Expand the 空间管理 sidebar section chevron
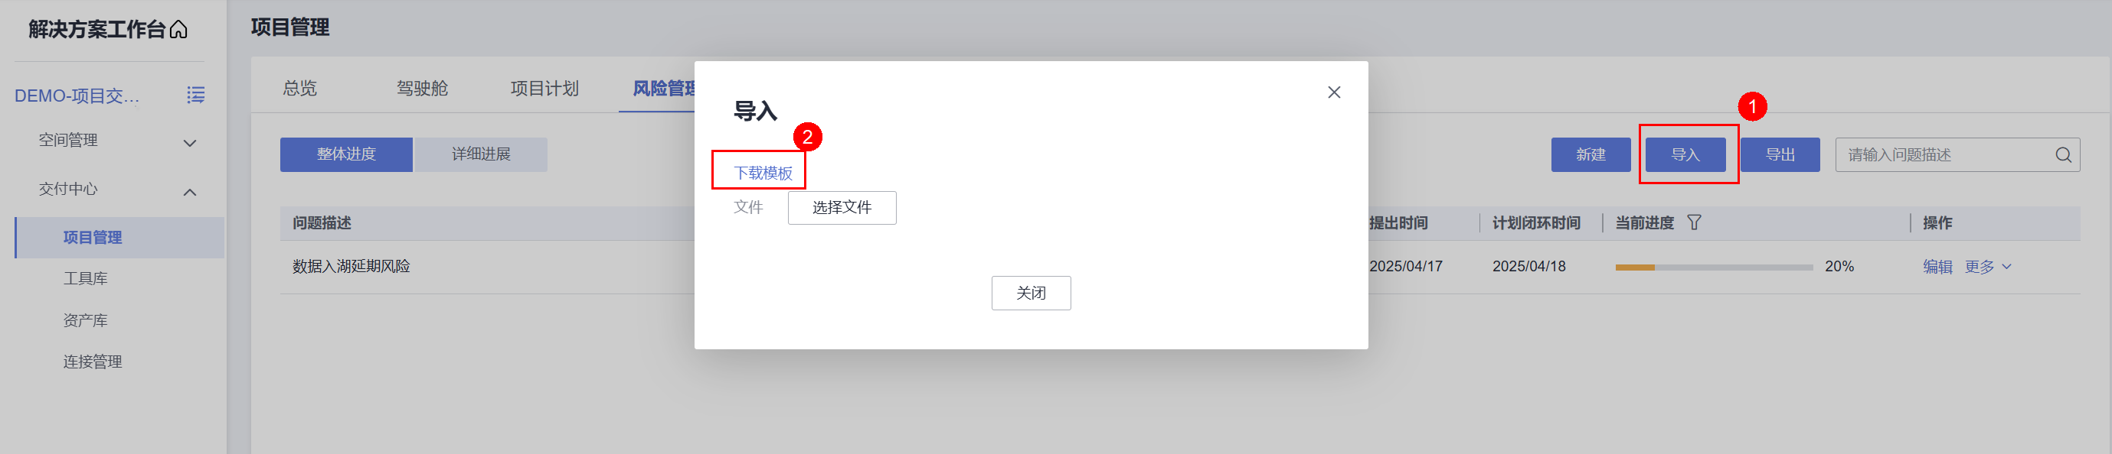This screenshot has width=2112, height=454. click(189, 143)
